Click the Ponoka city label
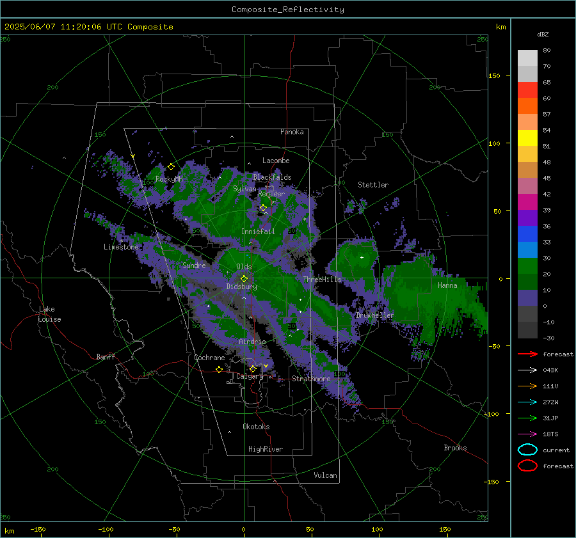The width and height of the screenshot is (576, 538). [x=292, y=132]
